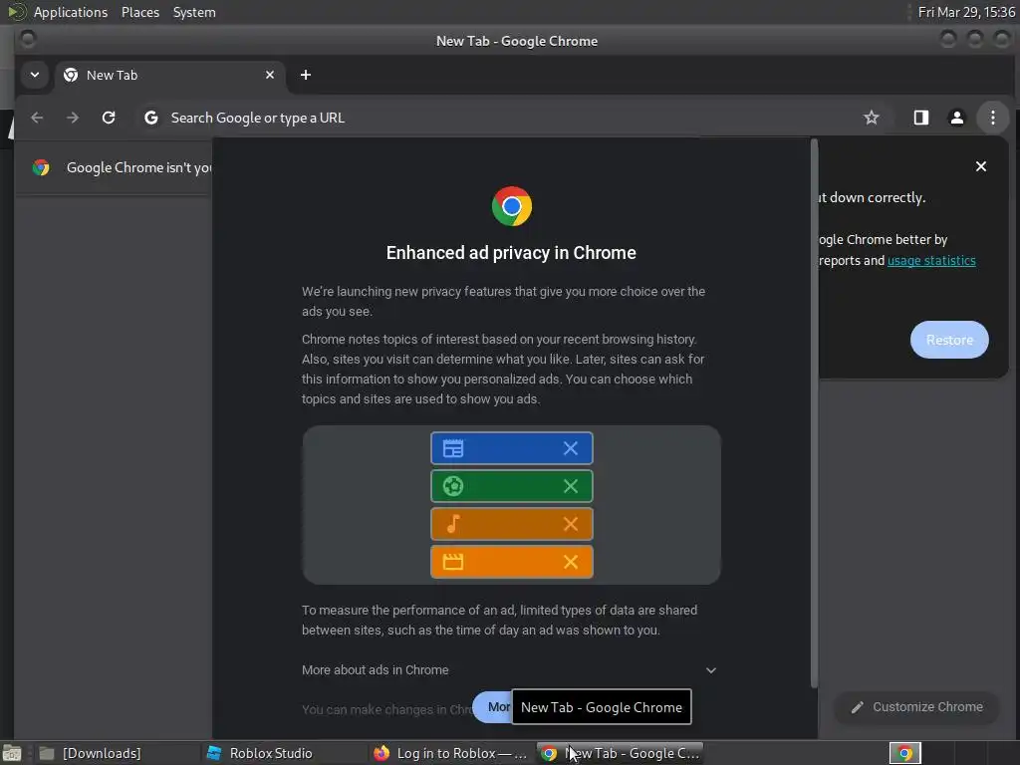Open the side panel icon
The image size is (1020, 765).
click(x=920, y=118)
